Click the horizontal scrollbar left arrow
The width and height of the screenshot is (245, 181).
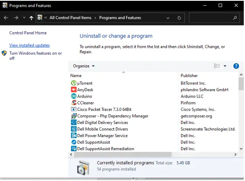tap(71, 154)
